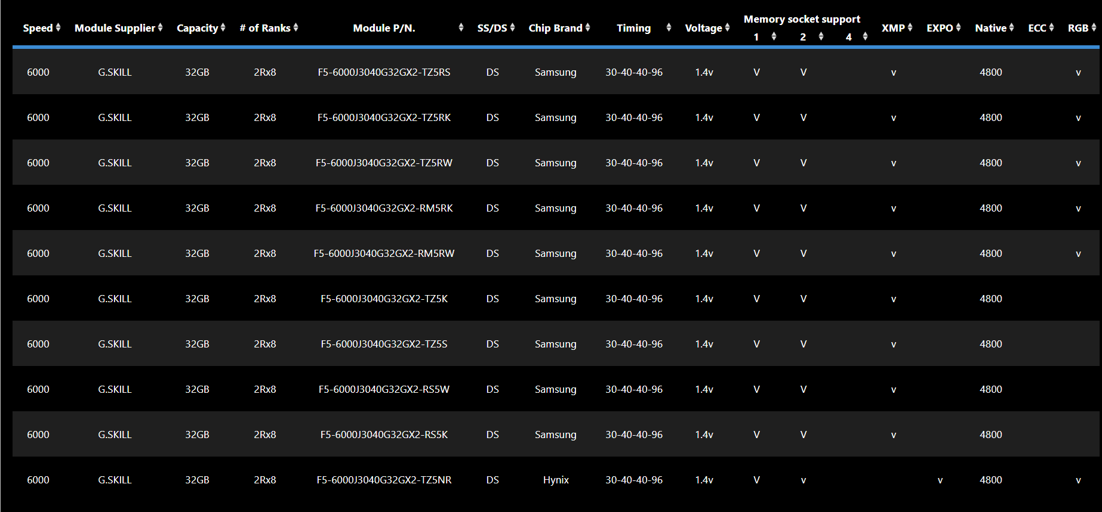Click DS value in the TZ5RK row
The width and height of the screenshot is (1102, 512).
click(x=492, y=117)
